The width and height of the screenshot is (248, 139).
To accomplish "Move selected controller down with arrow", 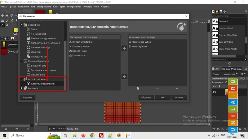I will click(177, 88).
